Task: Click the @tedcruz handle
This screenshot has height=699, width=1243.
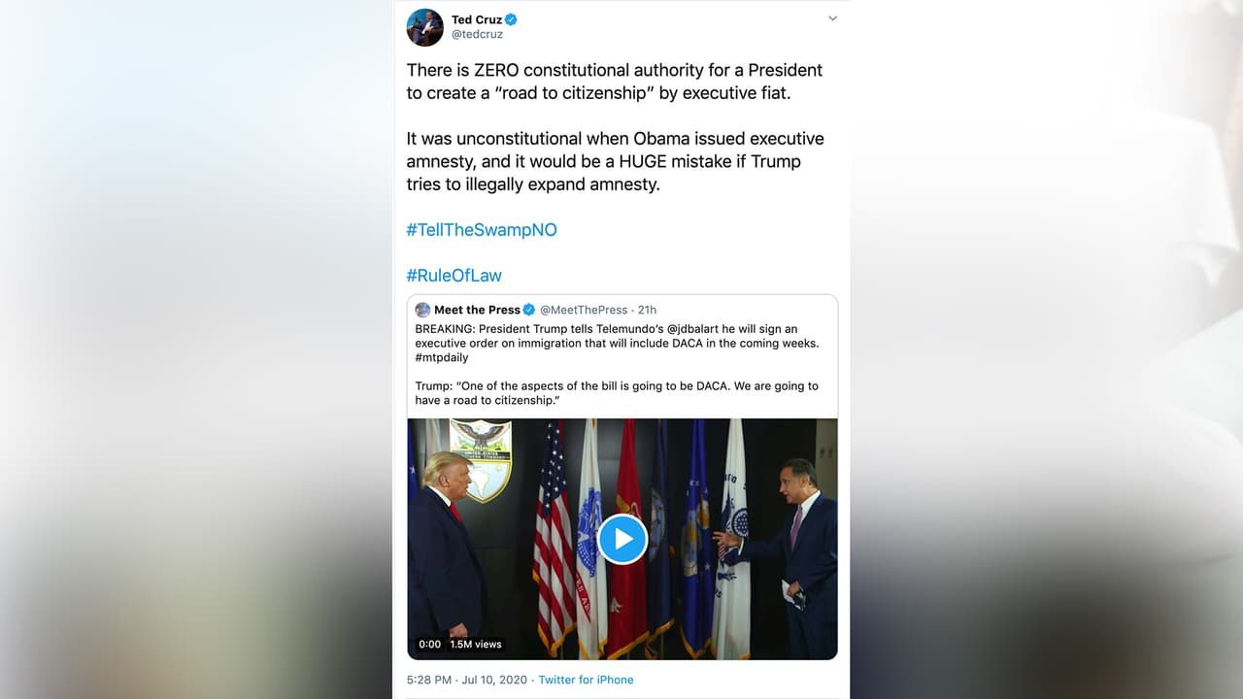Action: [476, 32]
